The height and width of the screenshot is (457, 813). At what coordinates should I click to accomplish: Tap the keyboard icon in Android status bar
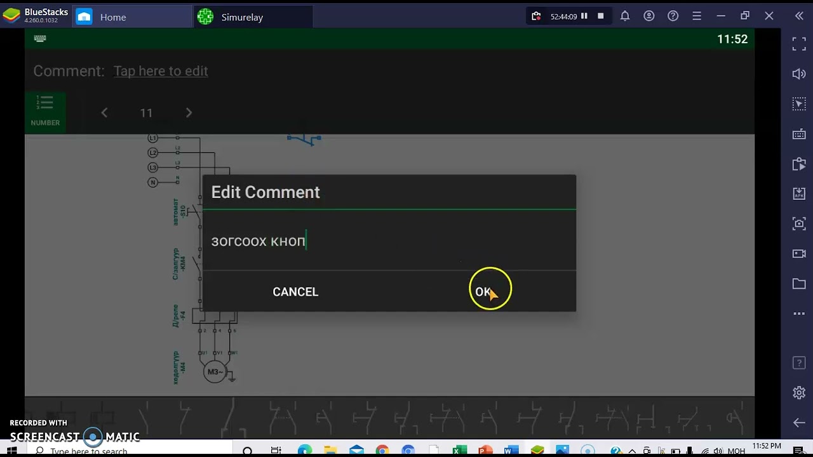tap(40, 39)
